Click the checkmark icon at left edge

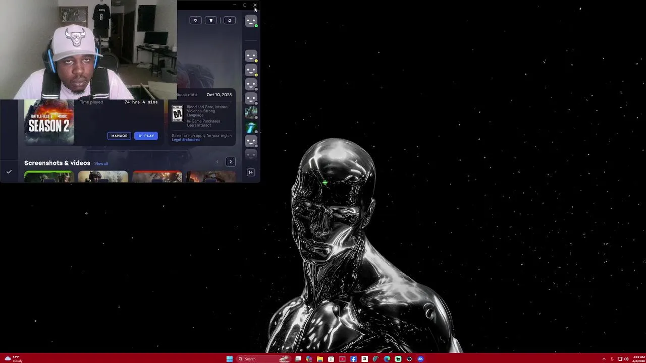[9, 172]
